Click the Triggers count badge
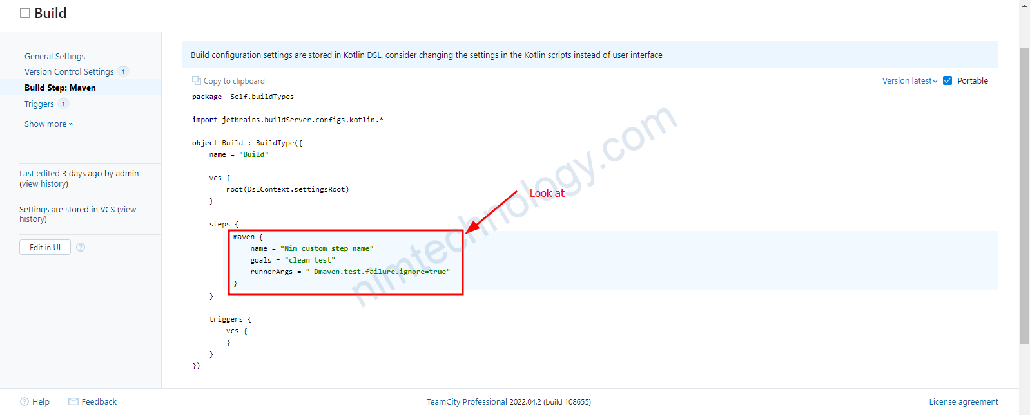 click(x=63, y=104)
